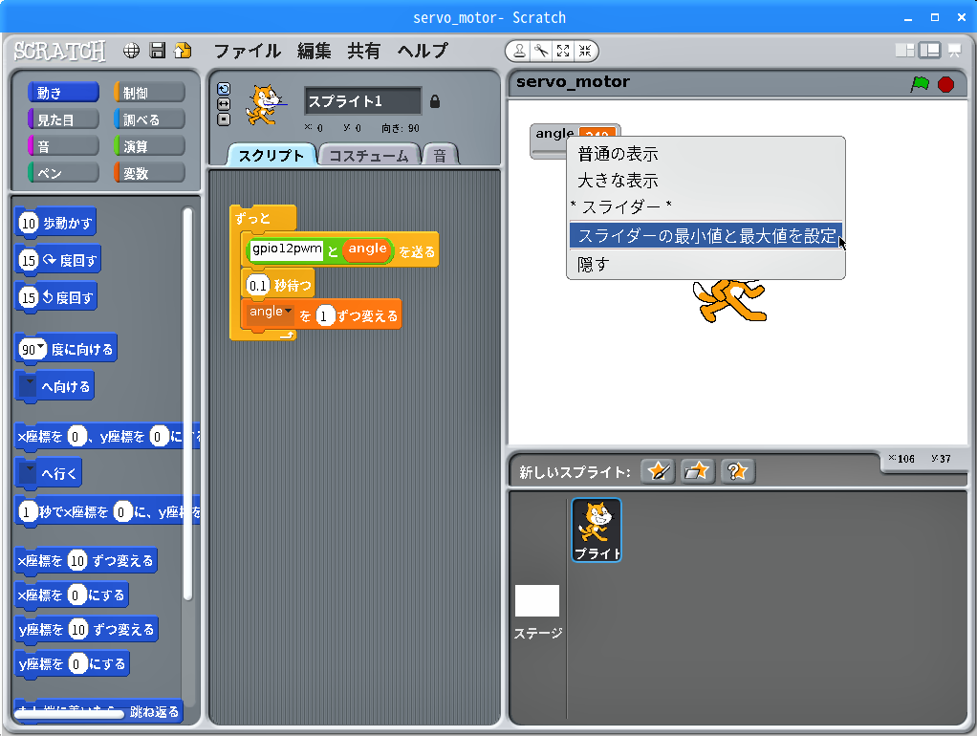The image size is (977, 736).
Task: Select the cat sprite thumbnail in sprite list
Action: (597, 530)
